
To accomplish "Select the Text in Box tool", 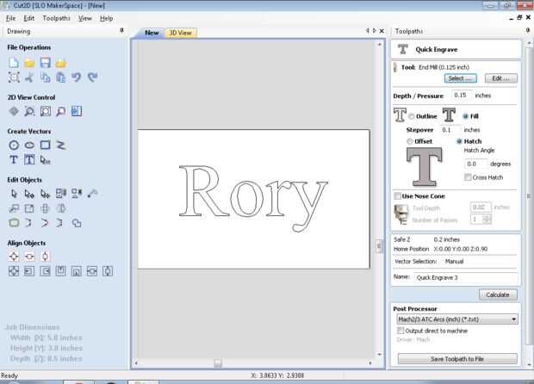I will tap(29, 159).
